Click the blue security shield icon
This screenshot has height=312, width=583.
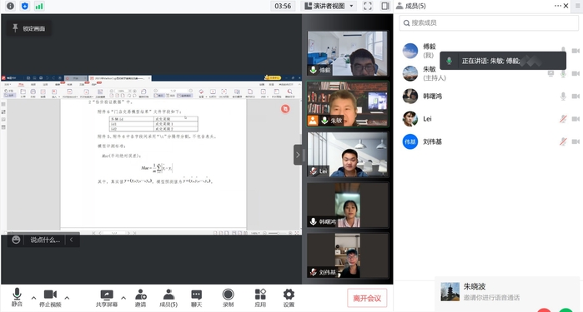tap(24, 6)
